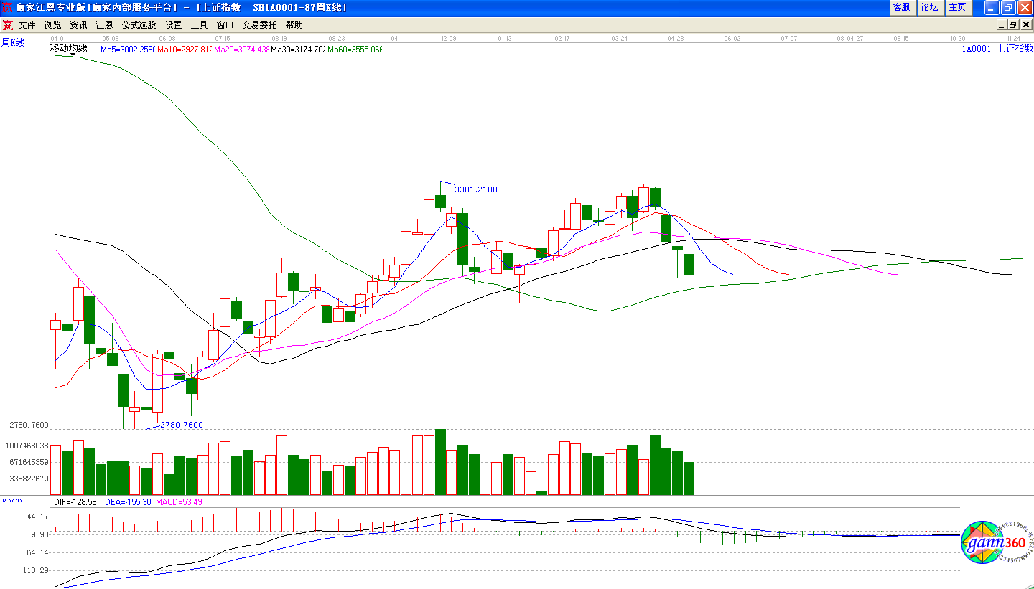The image size is (1034, 589).
Task: Click the -64.14 MACD axis value
Action: click(36, 552)
